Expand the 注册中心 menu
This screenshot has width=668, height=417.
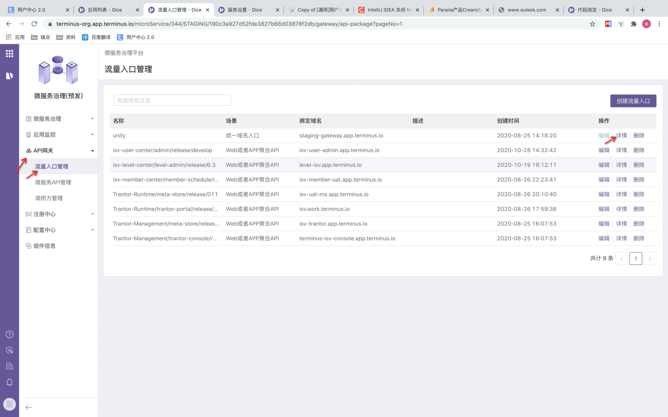(x=59, y=214)
